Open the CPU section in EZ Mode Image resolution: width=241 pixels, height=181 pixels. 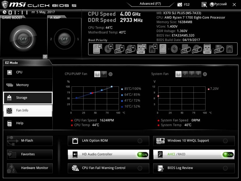pos(28,72)
